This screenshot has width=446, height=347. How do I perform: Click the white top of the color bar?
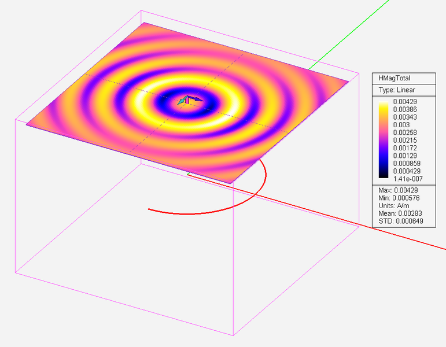[x=382, y=102]
